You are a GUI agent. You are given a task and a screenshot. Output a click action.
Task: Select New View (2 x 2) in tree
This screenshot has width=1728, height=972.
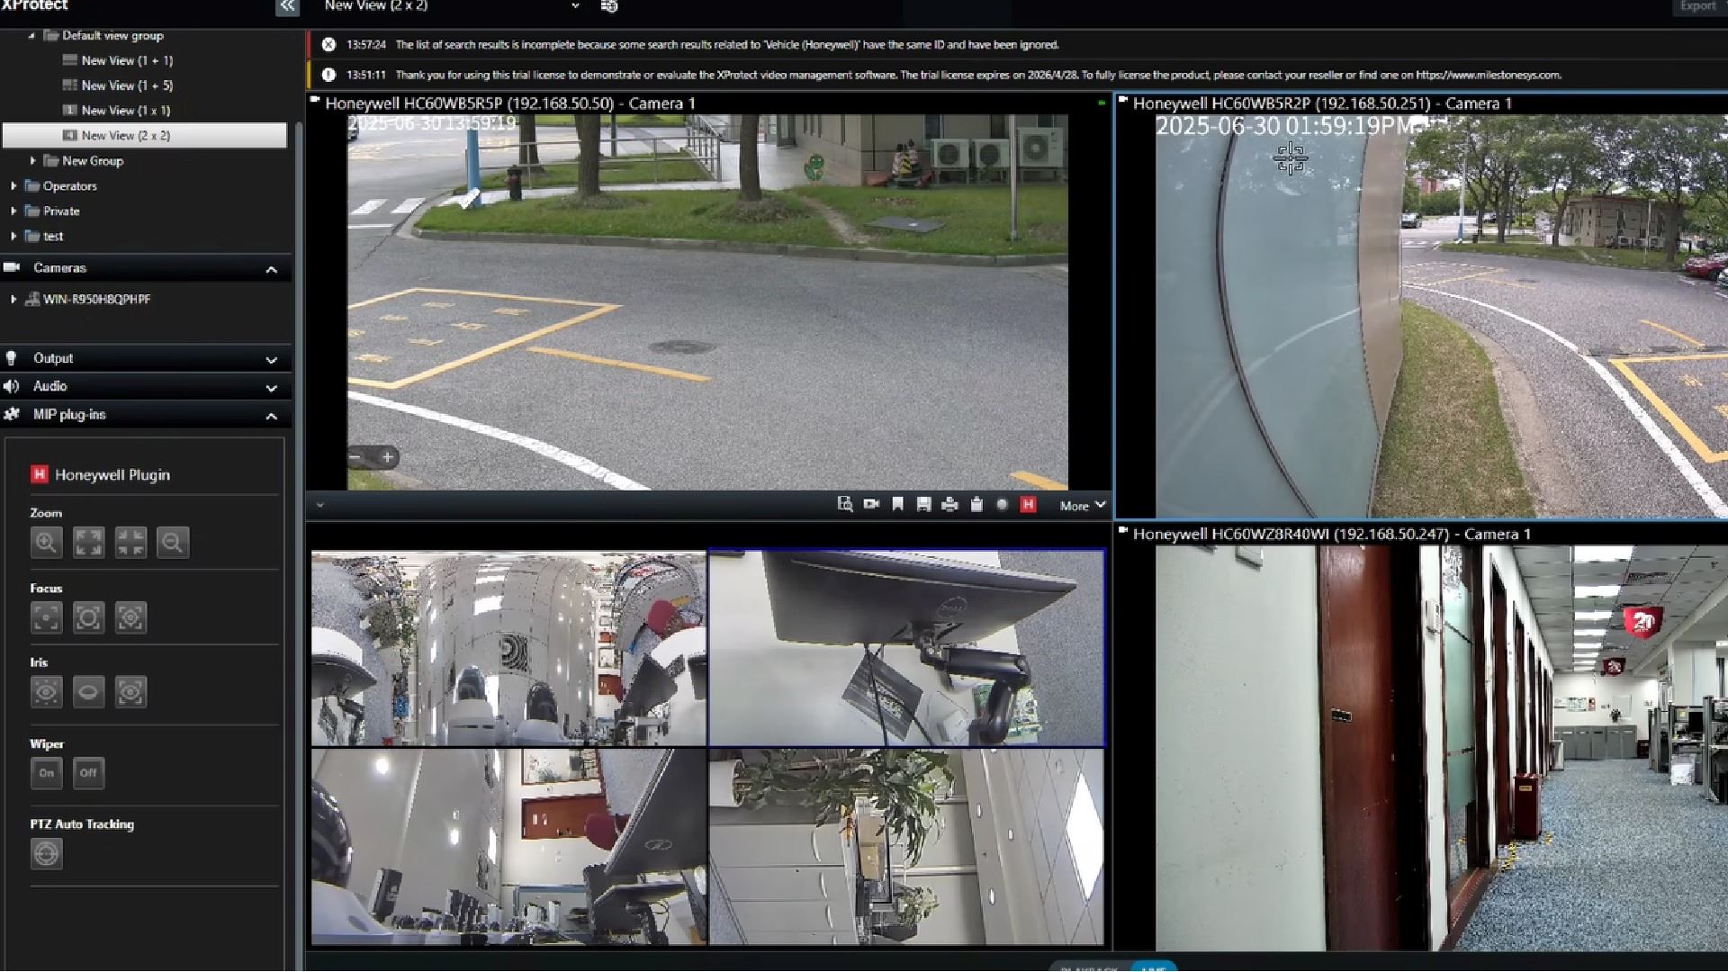(145, 136)
